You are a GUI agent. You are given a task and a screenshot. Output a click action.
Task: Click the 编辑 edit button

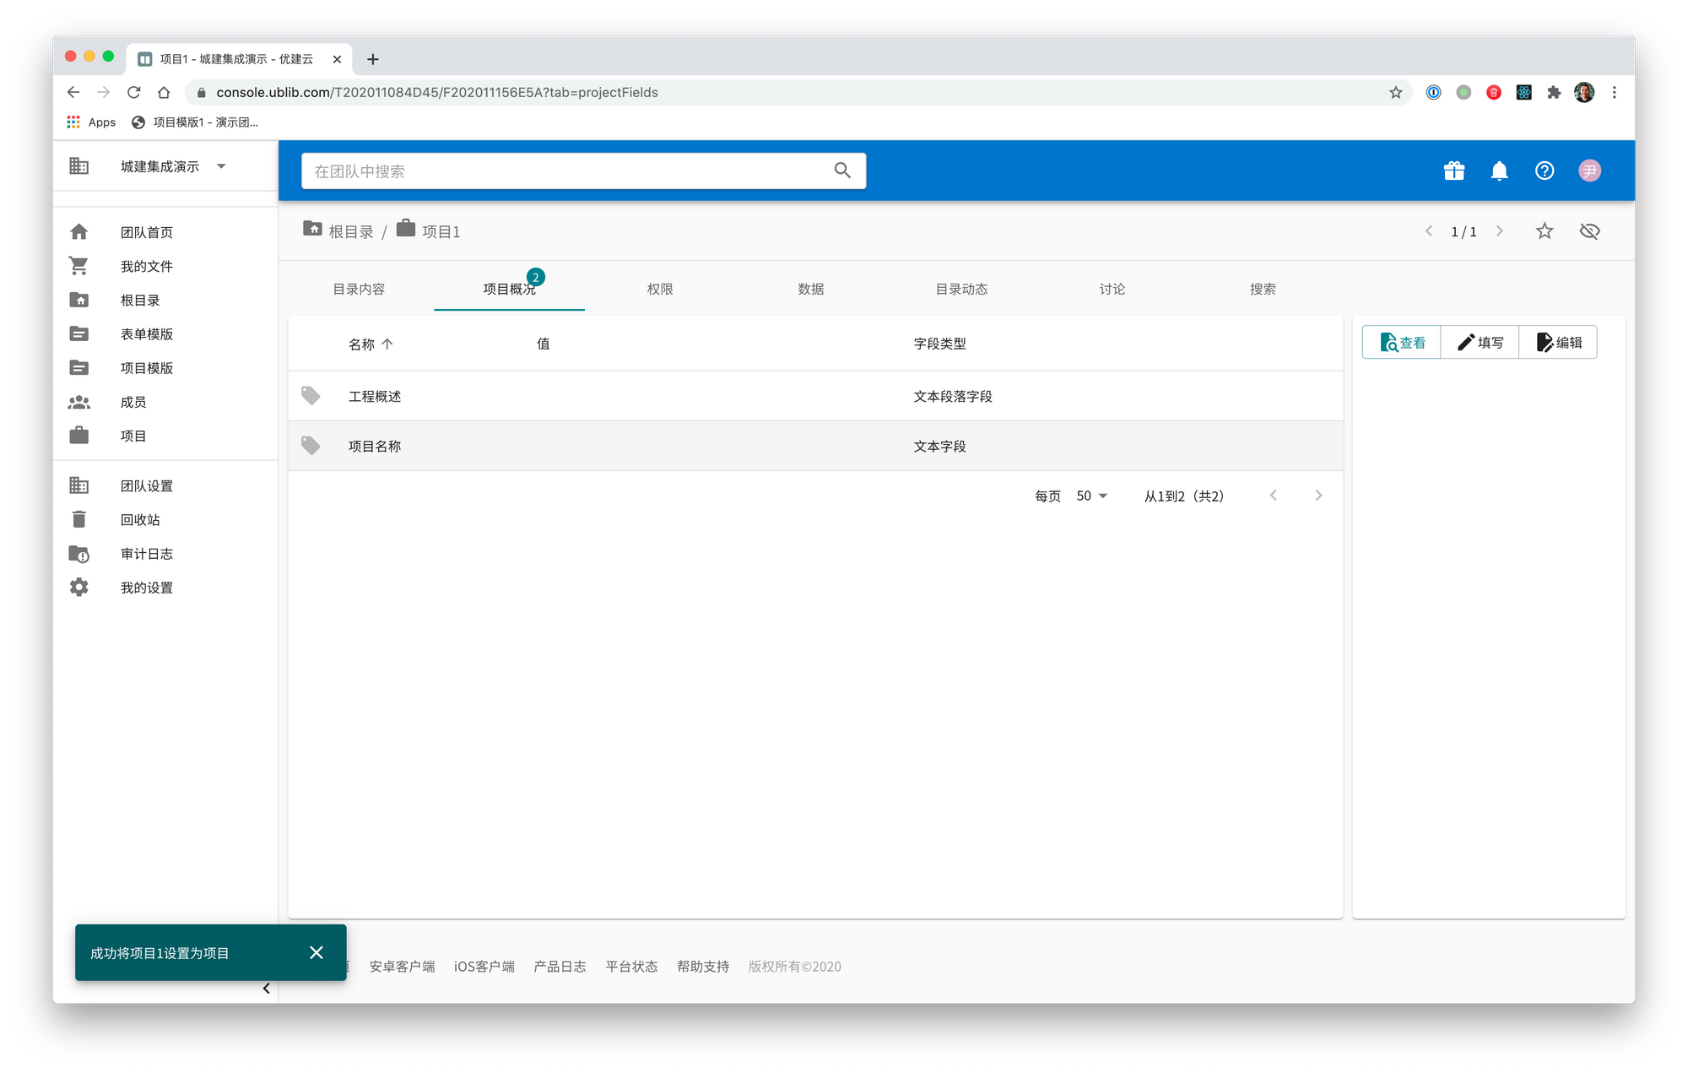[1559, 343]
